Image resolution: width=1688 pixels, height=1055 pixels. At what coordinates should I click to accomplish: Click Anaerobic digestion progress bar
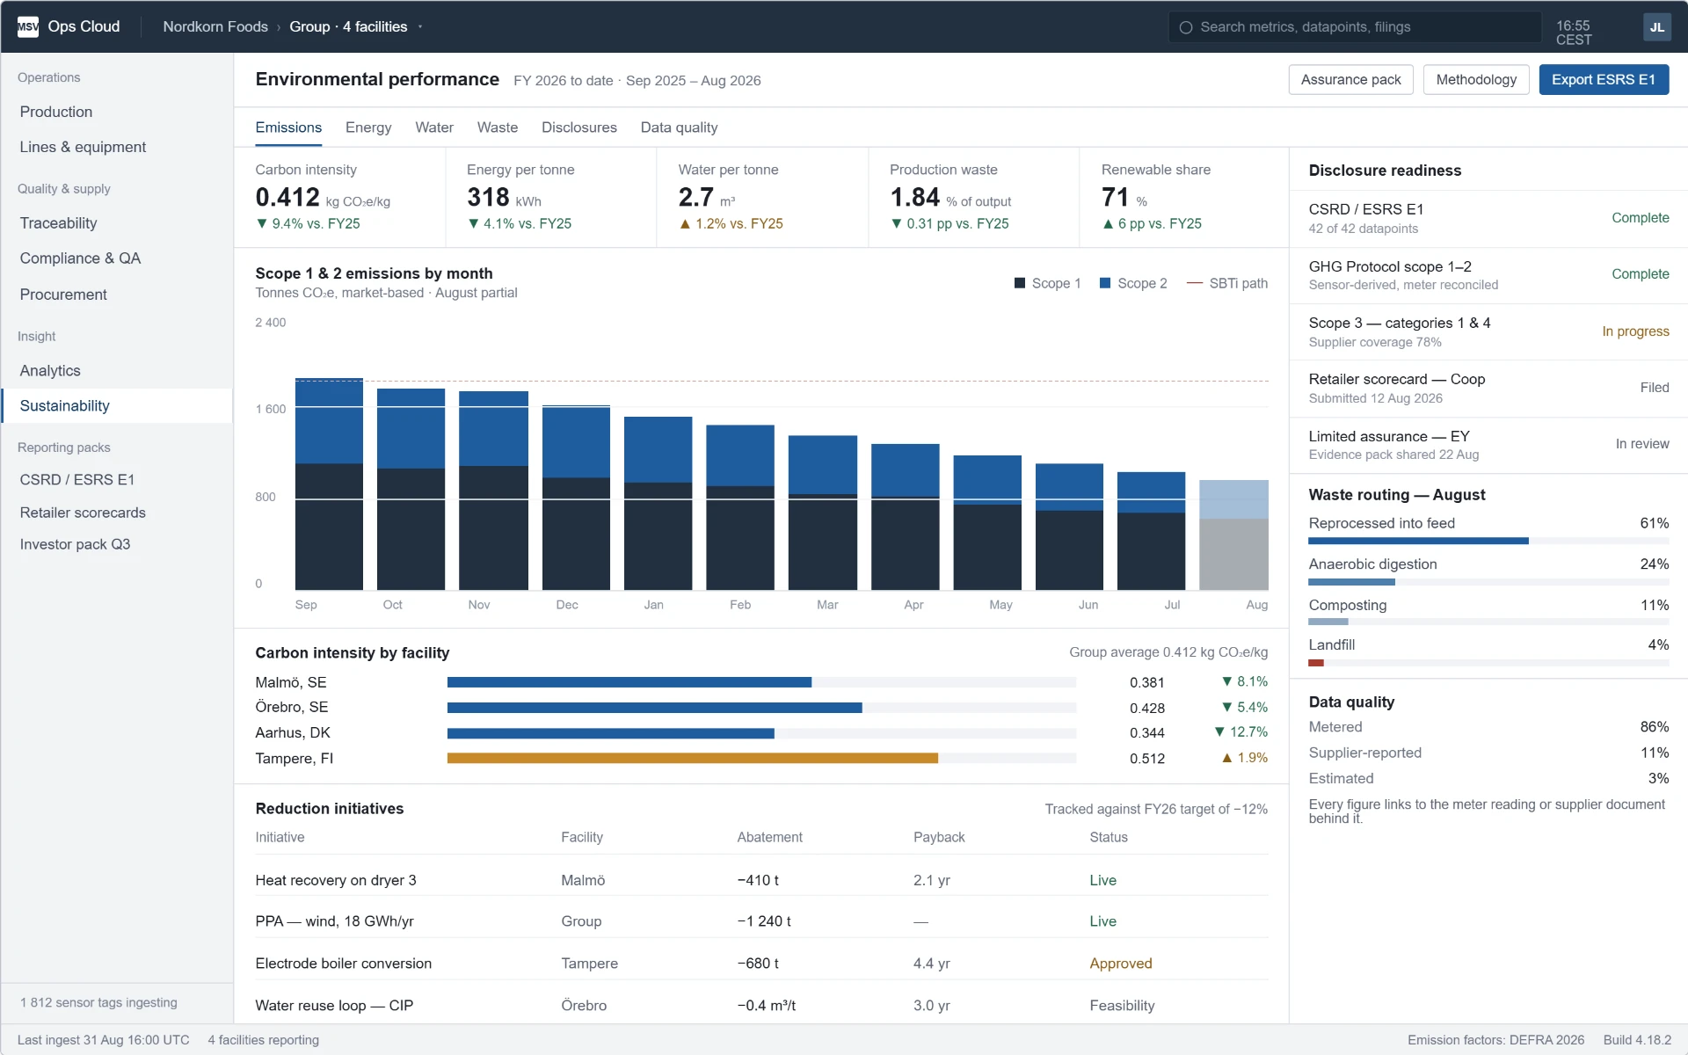(1488, 582)
